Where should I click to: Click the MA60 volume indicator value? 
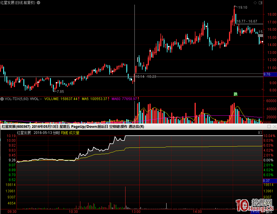124,99
